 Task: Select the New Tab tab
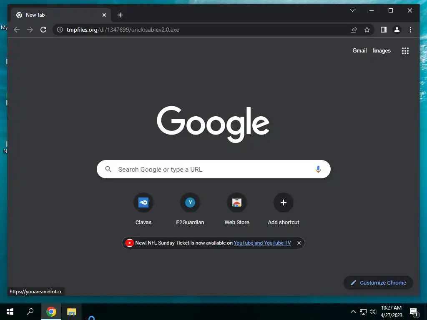61,15
